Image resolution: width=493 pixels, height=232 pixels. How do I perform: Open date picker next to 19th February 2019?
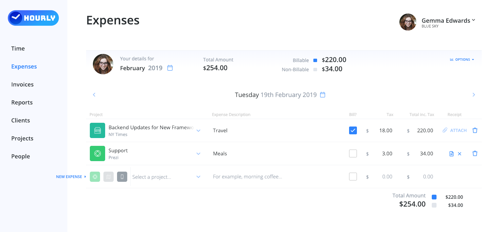tap(323, 95)
